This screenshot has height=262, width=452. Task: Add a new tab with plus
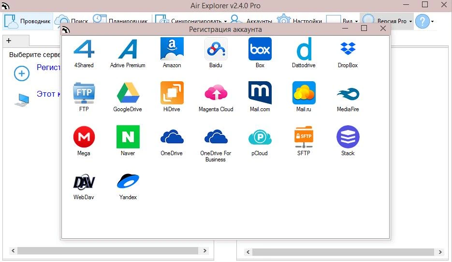pyautogui.click(x=9, y=41)
